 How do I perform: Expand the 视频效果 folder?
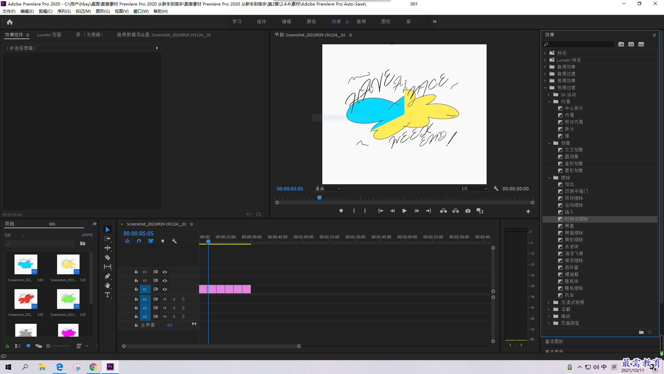click(545, 81)
